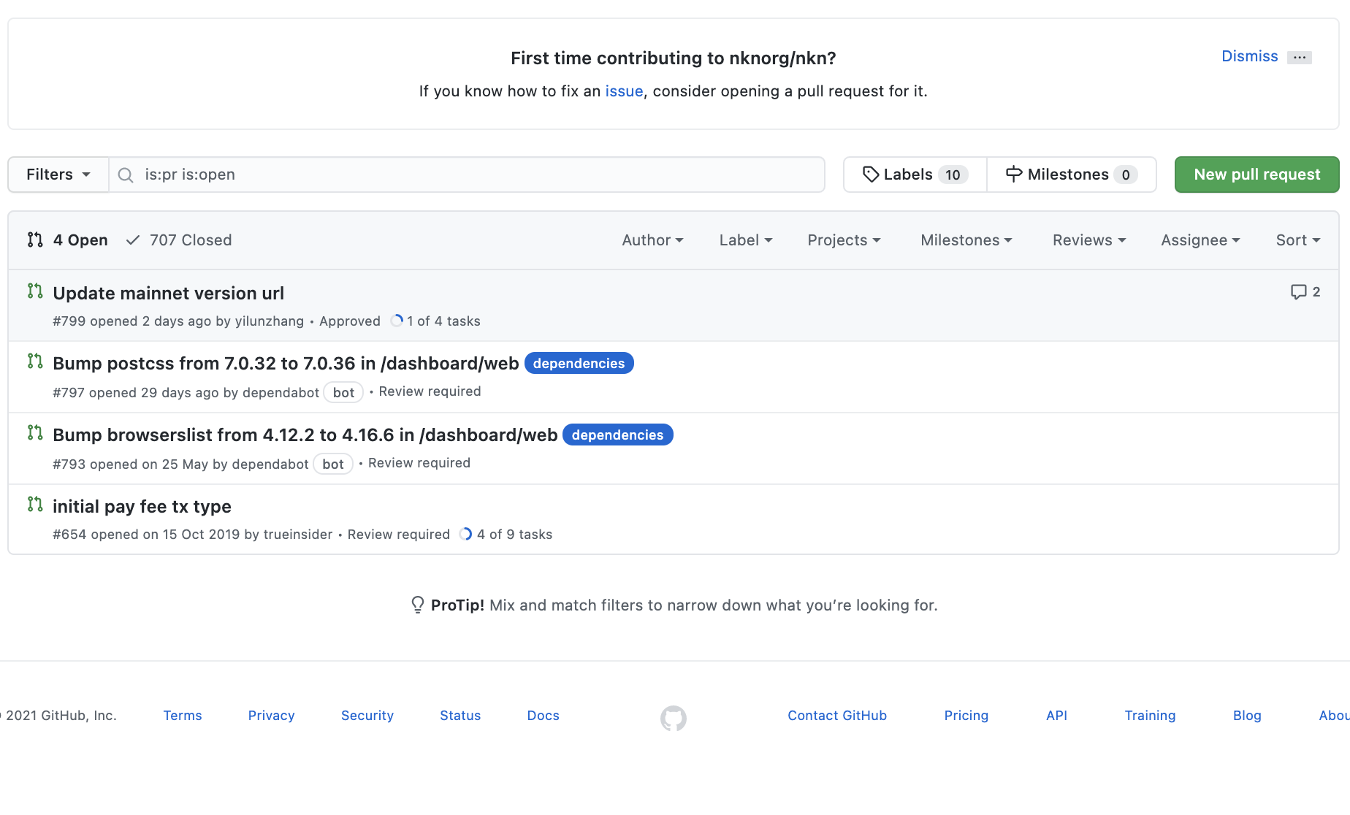Open the Status footer link

point(460,716)
